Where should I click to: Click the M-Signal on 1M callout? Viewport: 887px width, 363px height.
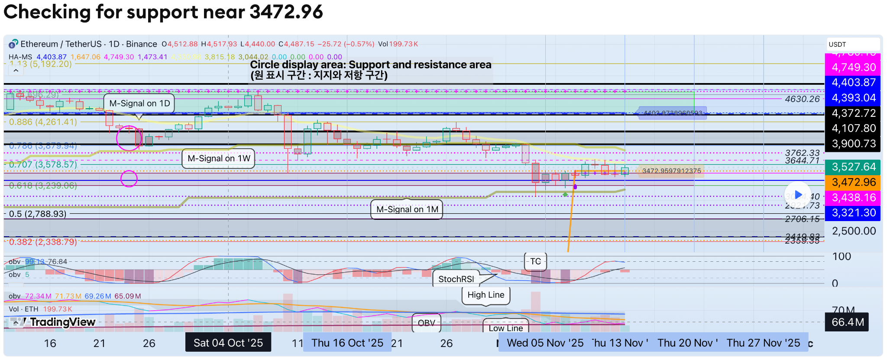pos(407,209)
